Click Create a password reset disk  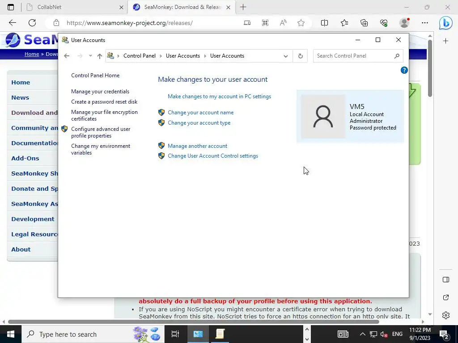point(104,102)
